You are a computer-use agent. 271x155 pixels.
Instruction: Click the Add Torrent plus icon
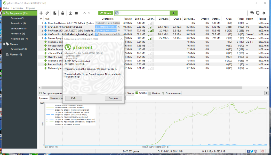(41, 13)
